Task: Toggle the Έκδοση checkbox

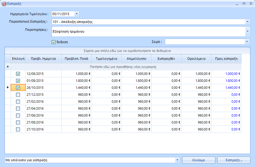Action: click(54, 42)
